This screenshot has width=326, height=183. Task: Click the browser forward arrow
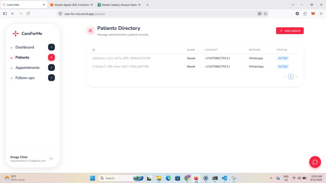click(x=20, y=14)
